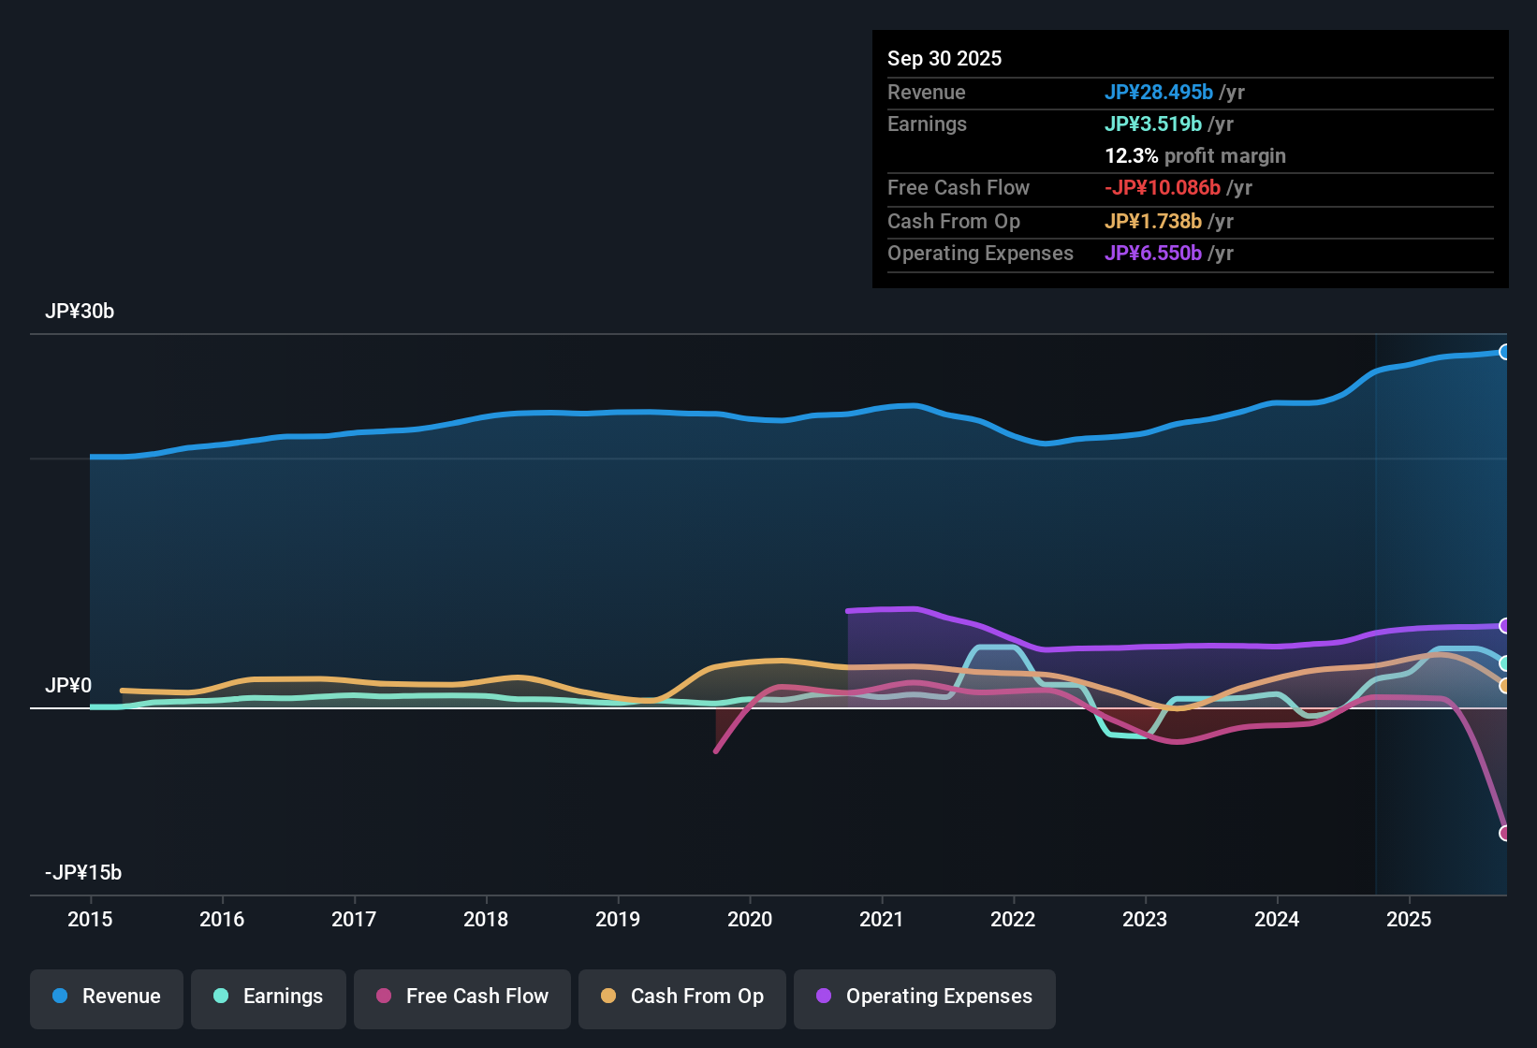This screenshot has width=1537, height=1048.
Task: Click the -JP¥10.086b Free Cash Flow value
Action: [x=1164, y=188]
